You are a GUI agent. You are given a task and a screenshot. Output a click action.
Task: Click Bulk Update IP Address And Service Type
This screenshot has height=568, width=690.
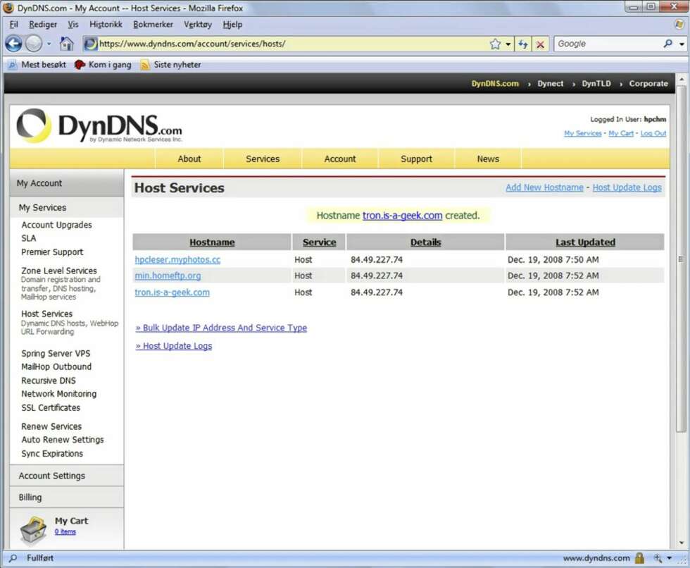(x=221, y=328)
